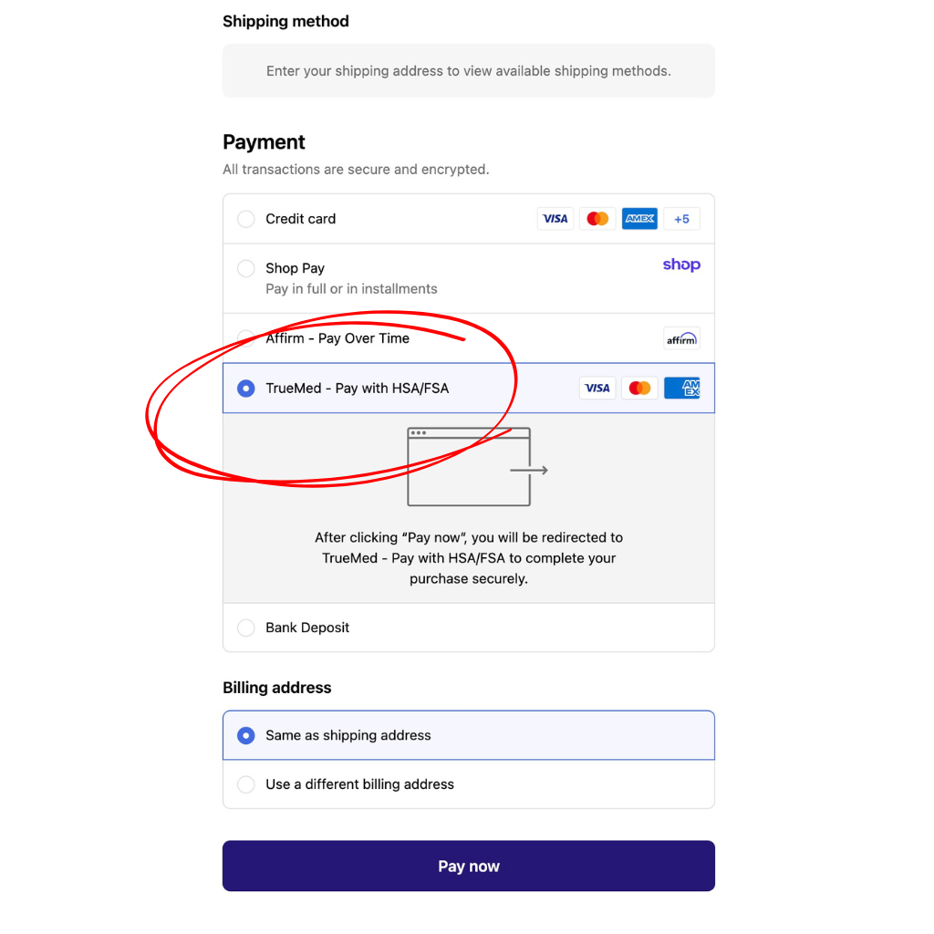Click the Mastercard icon in Credit card row
The width and height of the screenshot is (934, 934).
point(597,219)
